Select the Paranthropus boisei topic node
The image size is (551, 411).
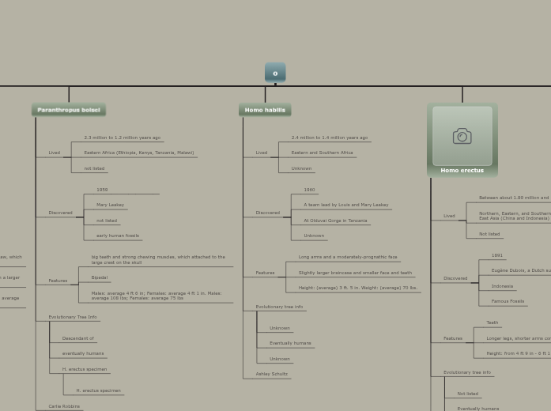pyautogui.click(x=69, y=110)
